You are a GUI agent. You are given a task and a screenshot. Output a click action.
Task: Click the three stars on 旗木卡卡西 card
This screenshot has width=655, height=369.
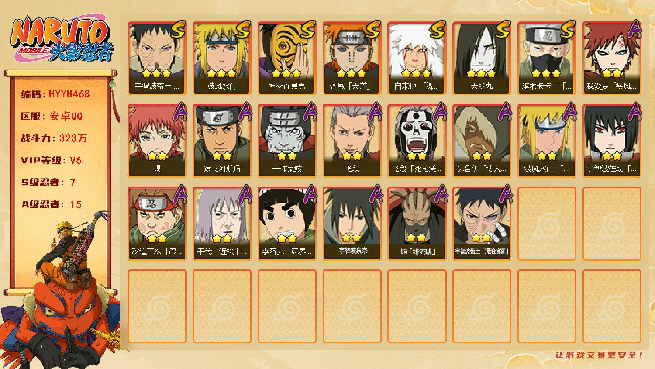pos(546,73)
